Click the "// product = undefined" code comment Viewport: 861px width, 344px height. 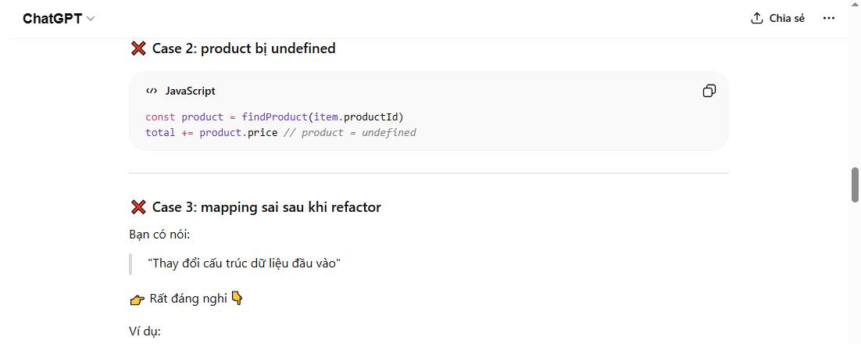[350, 133]
